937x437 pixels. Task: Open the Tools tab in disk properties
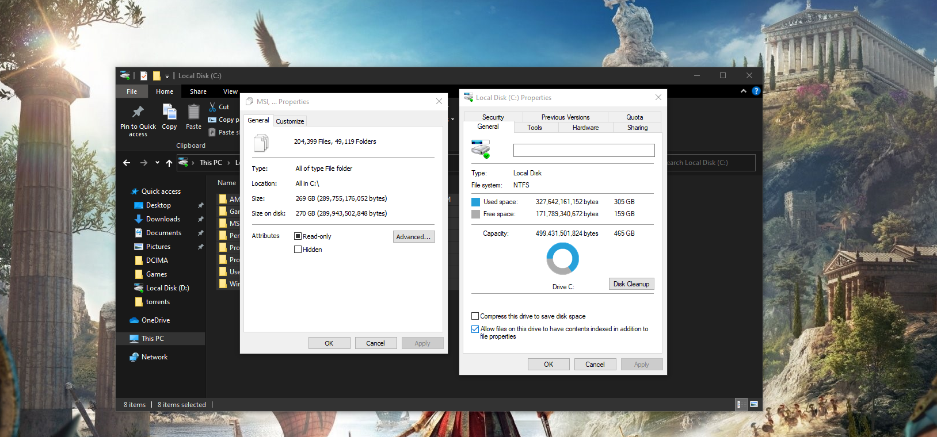click(x=535, y=128)
